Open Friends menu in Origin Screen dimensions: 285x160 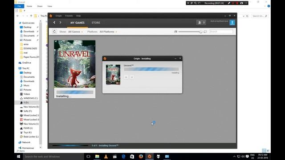point(69,16)
